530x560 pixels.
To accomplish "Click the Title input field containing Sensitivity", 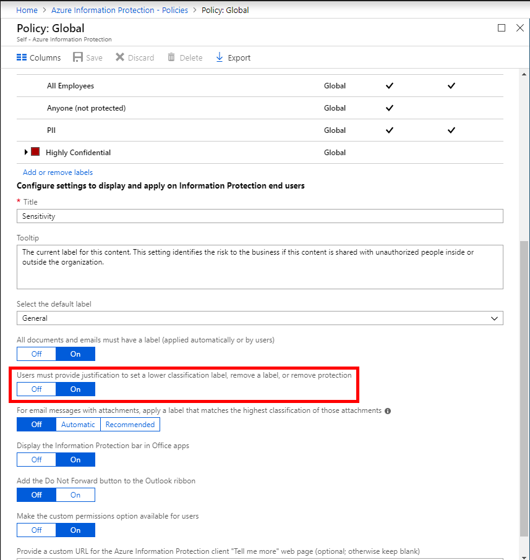I will (x=260, y=216).
